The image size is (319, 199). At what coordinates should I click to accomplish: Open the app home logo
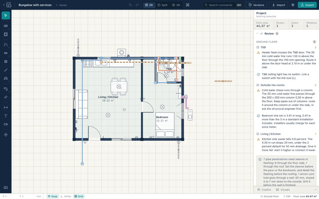point(9,5)
